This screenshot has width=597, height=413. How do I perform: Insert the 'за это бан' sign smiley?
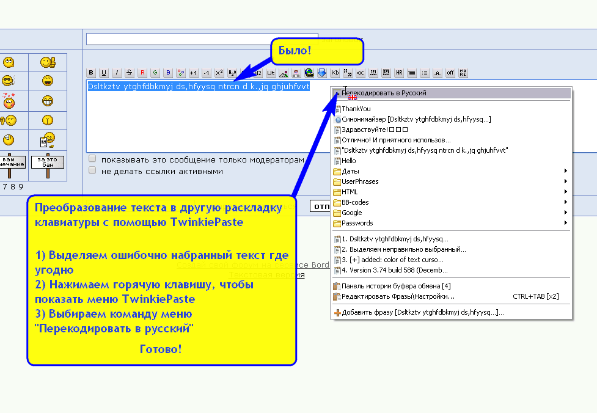[48, 166]
